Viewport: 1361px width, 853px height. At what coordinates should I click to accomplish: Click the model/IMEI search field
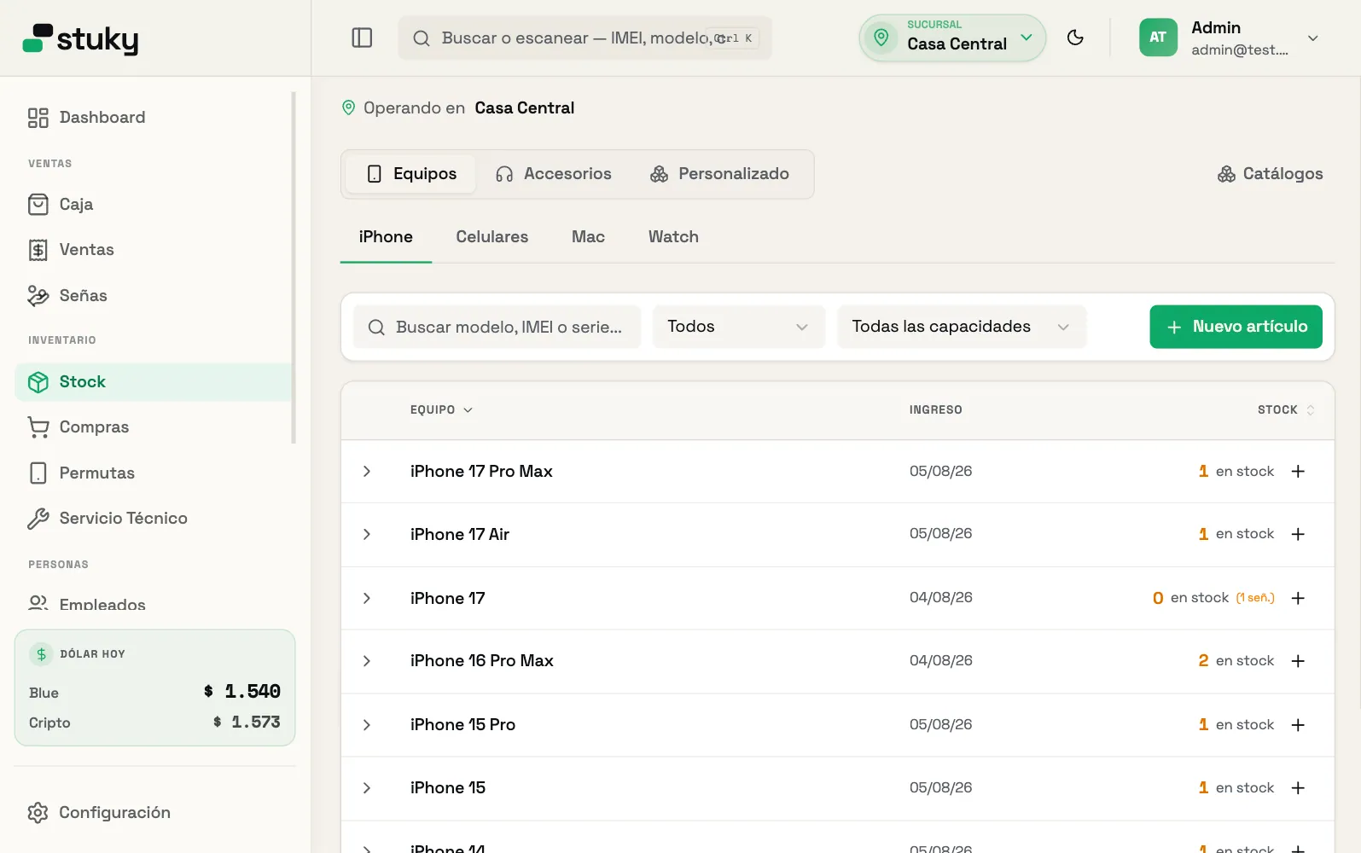click(x=497, y=327)
